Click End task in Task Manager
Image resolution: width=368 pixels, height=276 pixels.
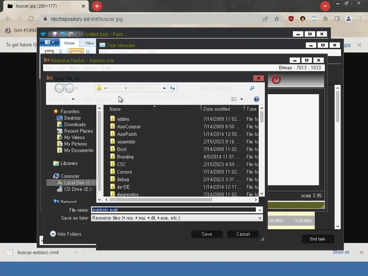click(x=318, y=239)
